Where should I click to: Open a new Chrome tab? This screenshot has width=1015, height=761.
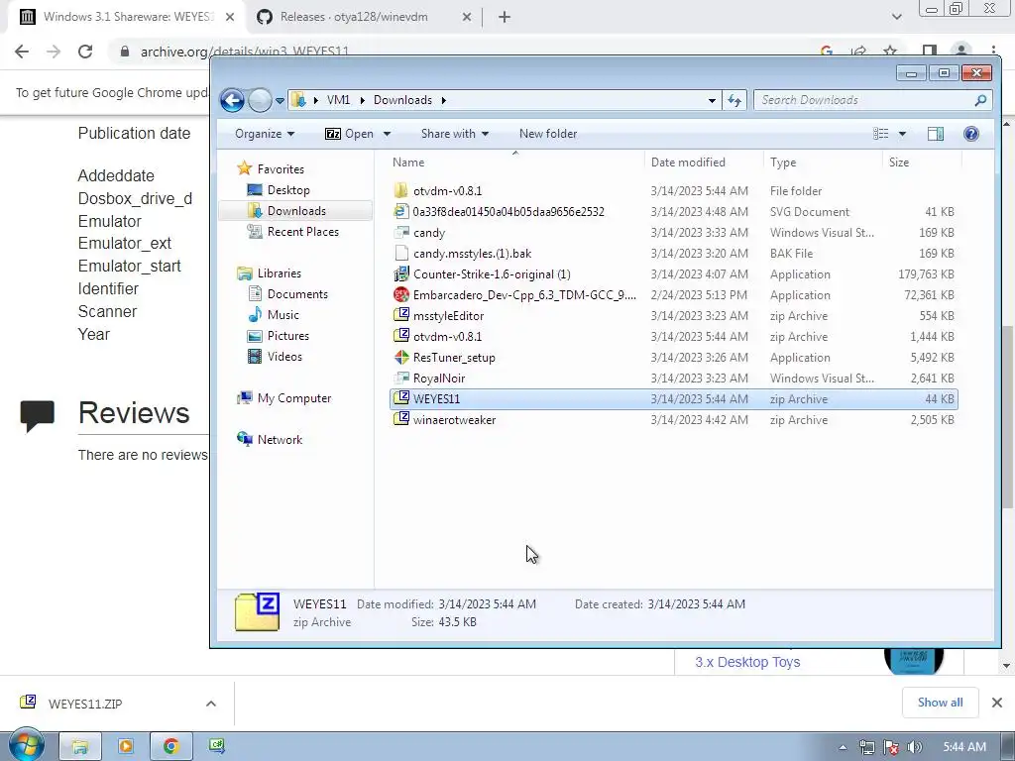click(x=505, y=17)
